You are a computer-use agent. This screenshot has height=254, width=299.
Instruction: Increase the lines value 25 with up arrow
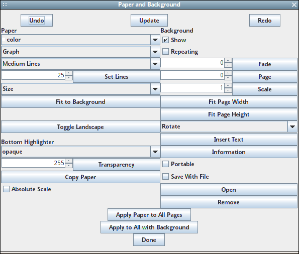point(69,73)
